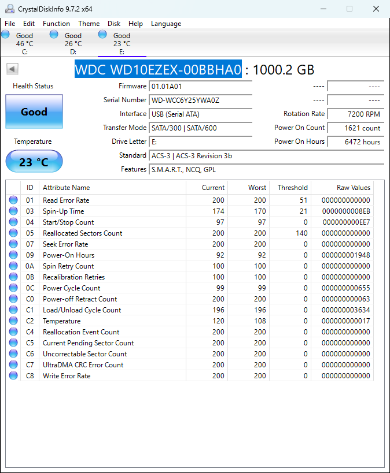This screenshot has width=390, height=473.
Task: Click the Current column header
Action: (x=207, y=188)
